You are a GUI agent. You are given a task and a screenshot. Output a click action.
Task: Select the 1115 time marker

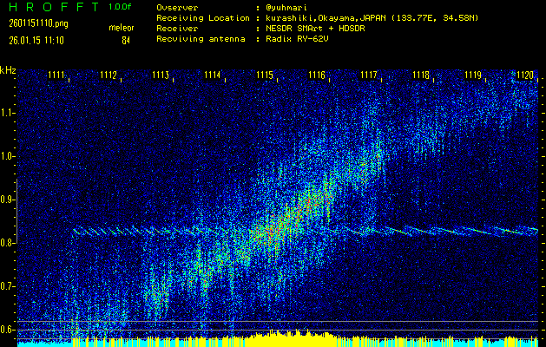(265, 76)
